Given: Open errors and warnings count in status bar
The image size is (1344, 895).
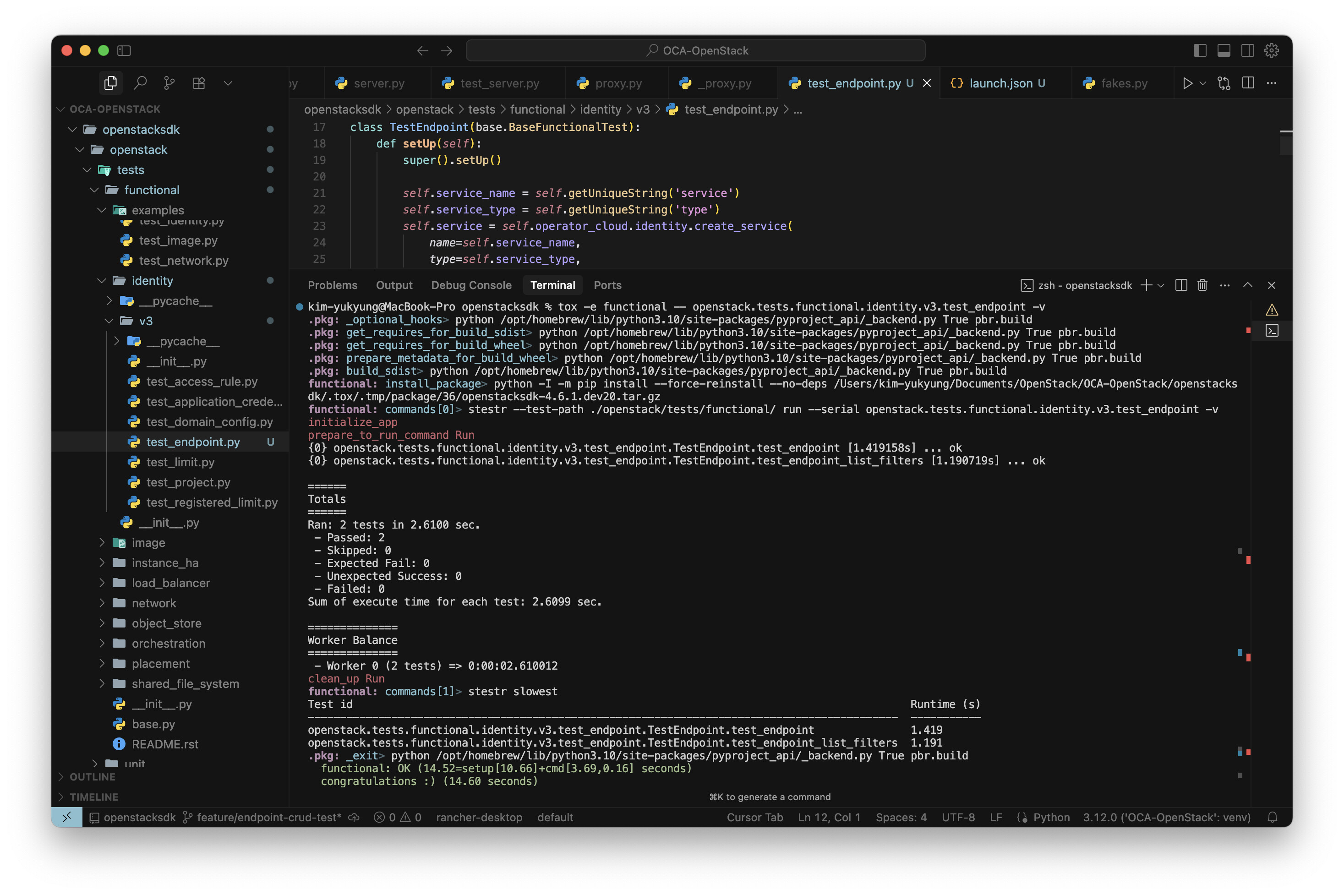Looking at the screenshot, I should 398,817.
